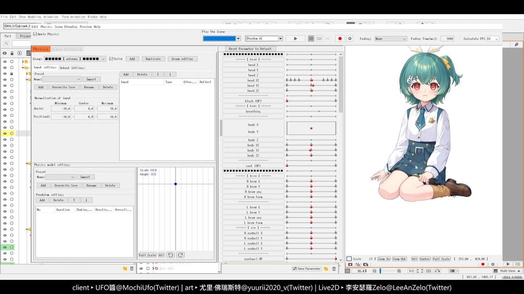Click the Fading Time 1000 field

click(x=447, y=39)
